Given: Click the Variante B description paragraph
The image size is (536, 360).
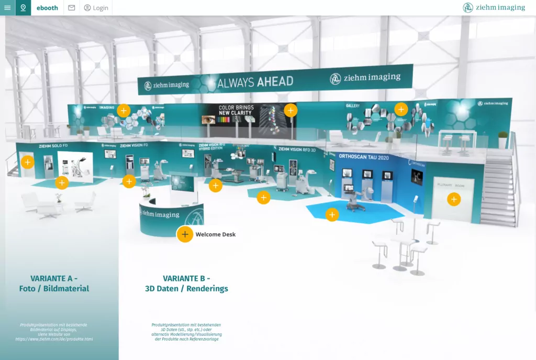Looking at the screenshot, I should point(187,332).
